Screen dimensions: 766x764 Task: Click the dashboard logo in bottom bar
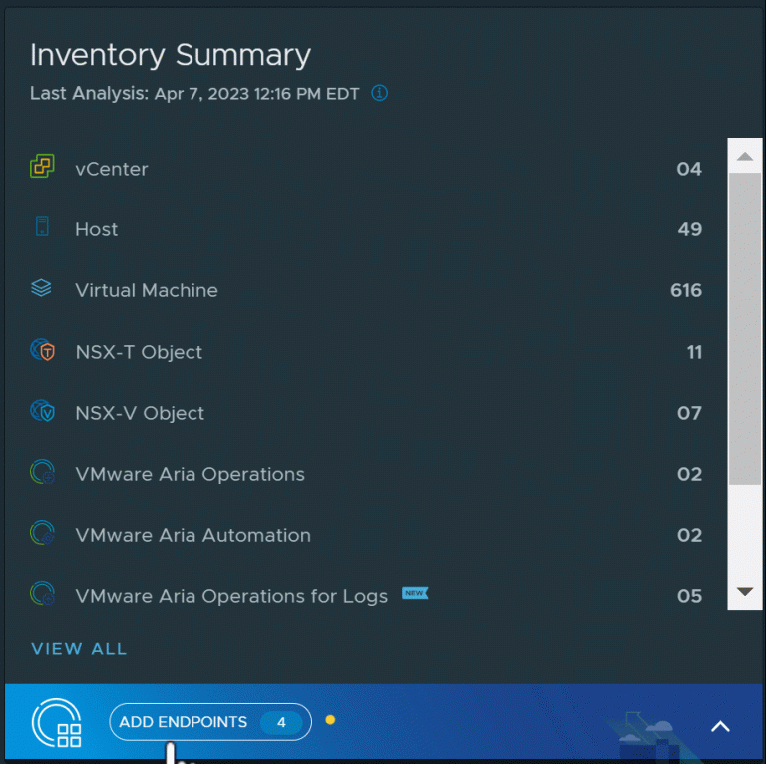(57, 723)
